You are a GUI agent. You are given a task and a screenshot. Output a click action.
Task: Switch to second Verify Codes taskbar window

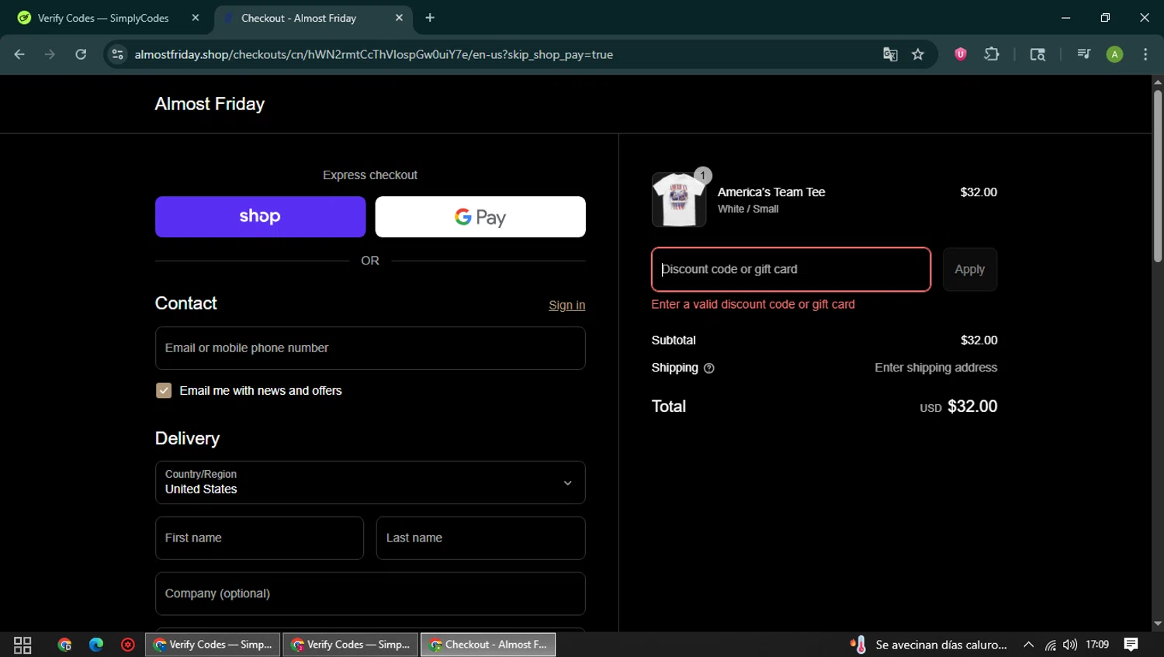[351, 645]
